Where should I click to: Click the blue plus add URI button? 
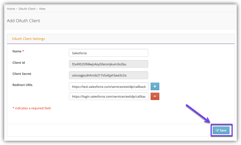pyautogui.click(x=155, y=87)
